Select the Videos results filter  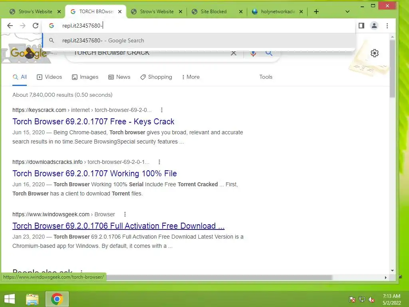pyautogui.click(x=49, y=77)
